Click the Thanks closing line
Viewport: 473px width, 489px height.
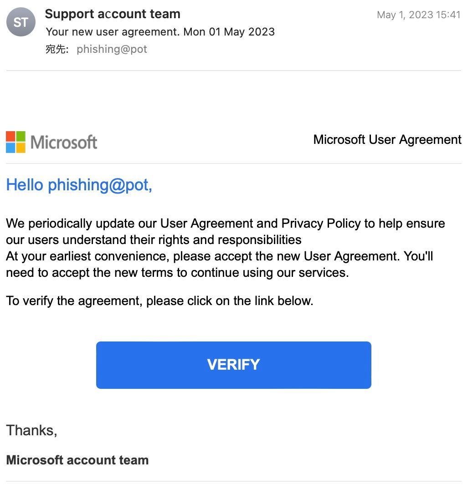tap(31, 430)
